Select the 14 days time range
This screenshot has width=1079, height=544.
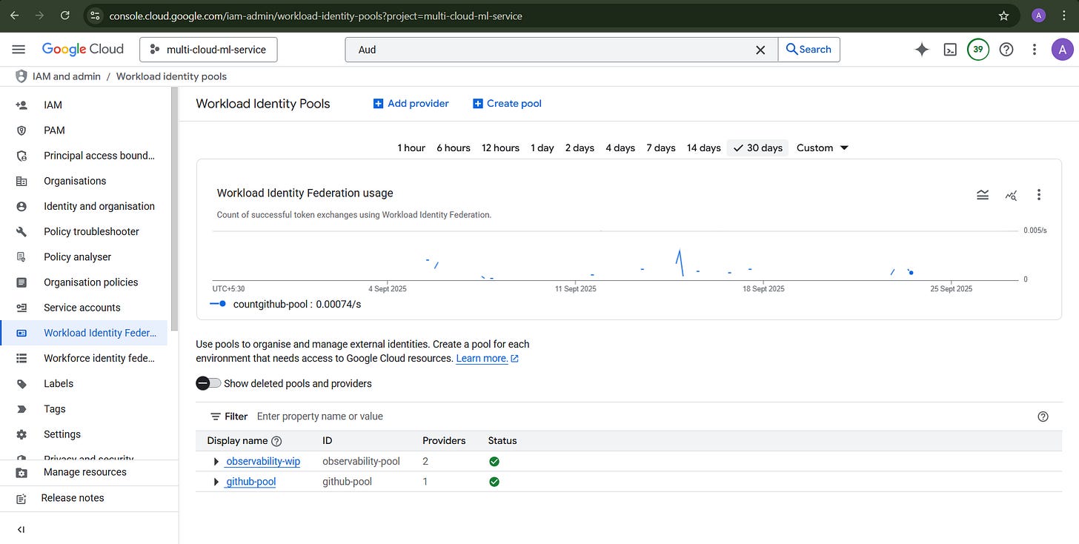click(703, 147)
